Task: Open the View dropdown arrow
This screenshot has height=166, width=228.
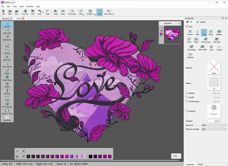Action: pyautogui.click(x=83, y=15)
